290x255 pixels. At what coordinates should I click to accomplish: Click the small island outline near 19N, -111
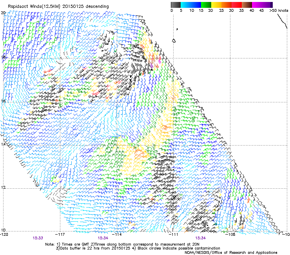click(174, 41)
